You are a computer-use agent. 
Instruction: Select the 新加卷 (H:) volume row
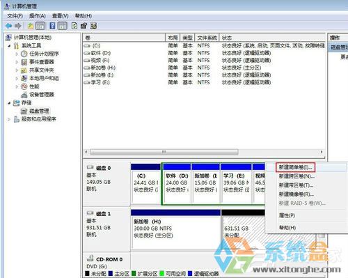coord(204,68)
